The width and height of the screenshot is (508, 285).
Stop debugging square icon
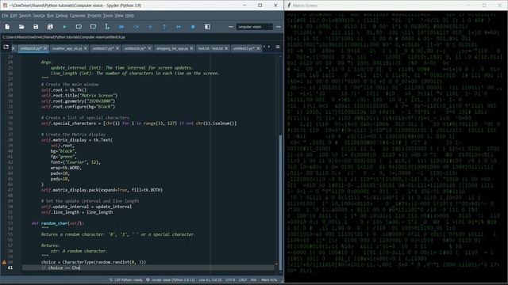click(x=193, y=27)
